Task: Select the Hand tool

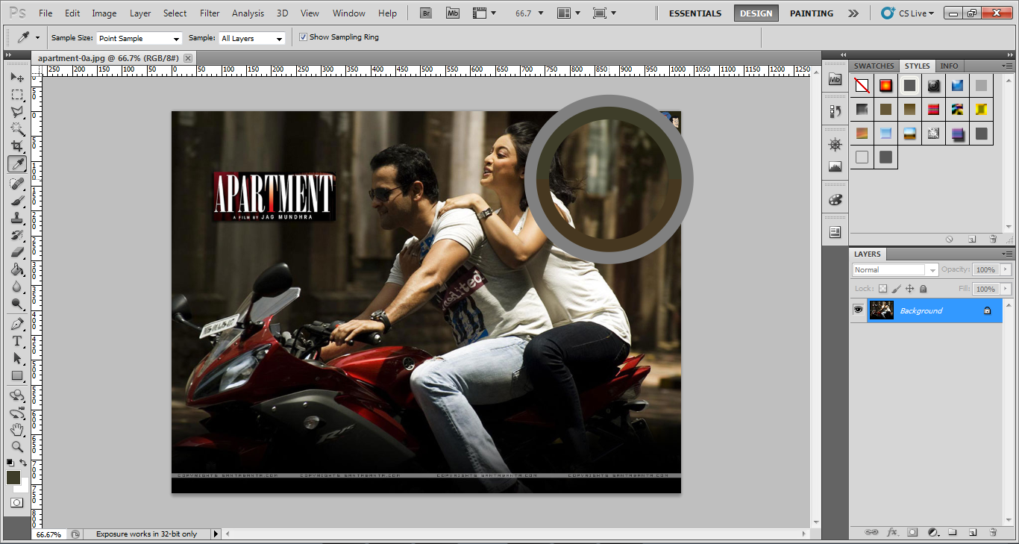Action: click(16, 430)
